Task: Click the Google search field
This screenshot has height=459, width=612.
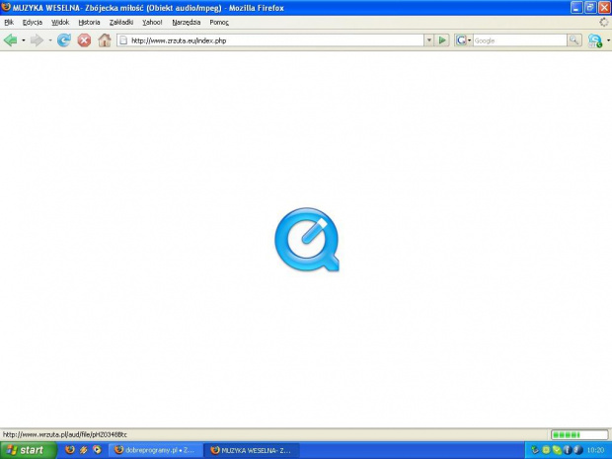Action: tap(519, 40)
